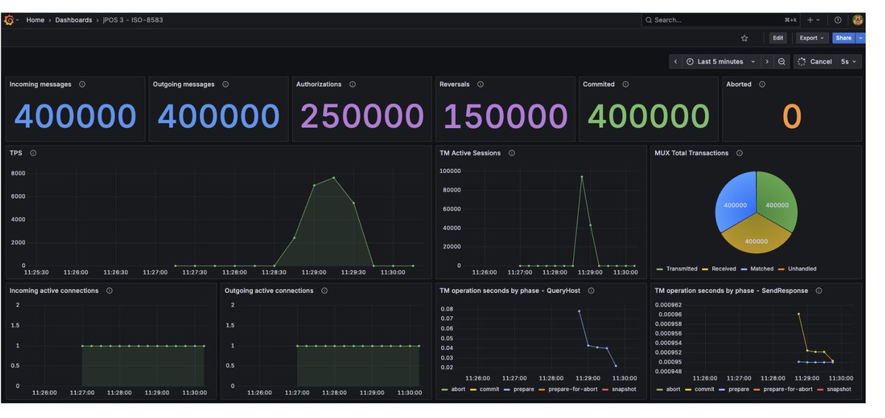The width and height of the screenshot is (885, 418).
Task: Show info for Outgoing messages panel
Action: pos(225,85)
